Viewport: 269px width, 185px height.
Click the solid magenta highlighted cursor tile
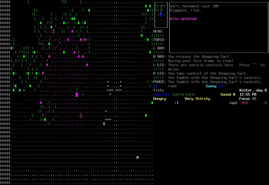(77, 95)
